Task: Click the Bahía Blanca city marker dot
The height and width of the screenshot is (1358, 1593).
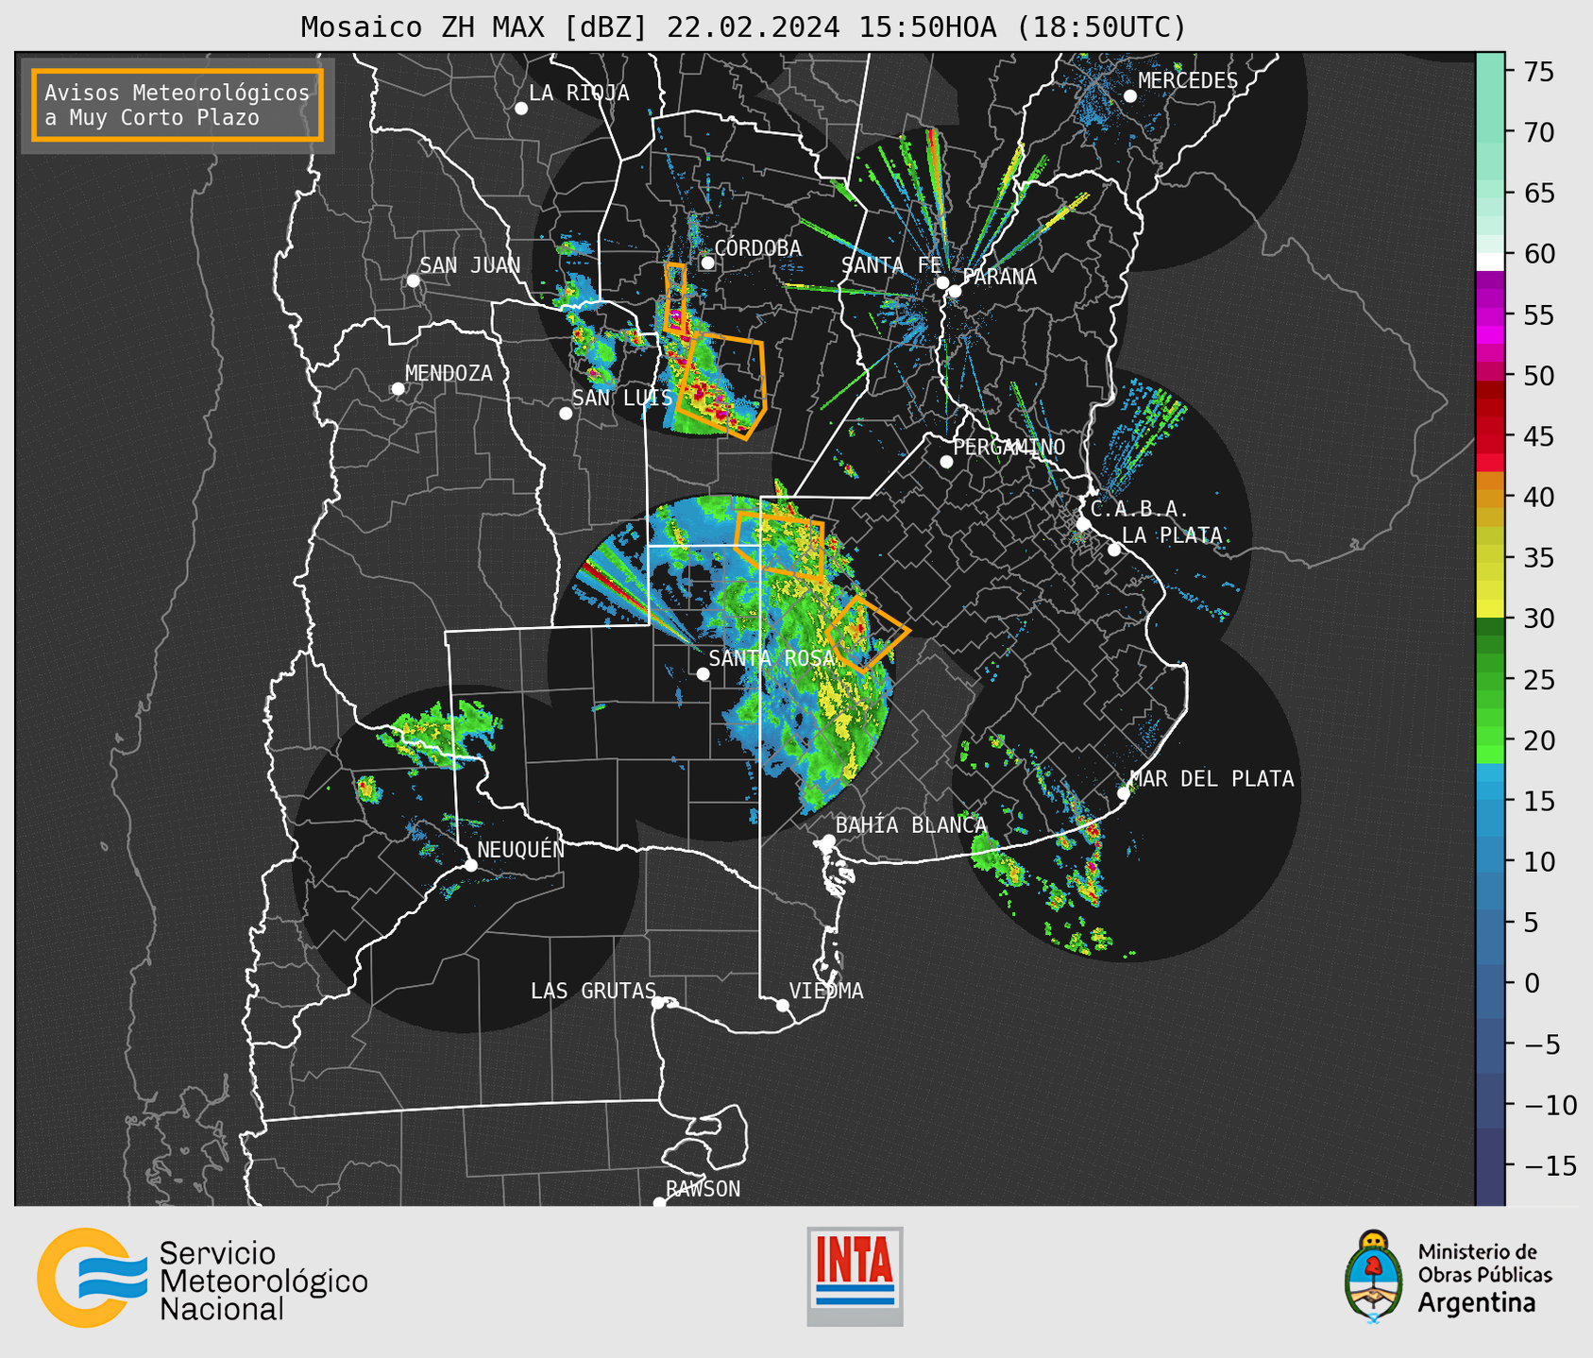Action: pyautogui.click(x=828, y=840)
